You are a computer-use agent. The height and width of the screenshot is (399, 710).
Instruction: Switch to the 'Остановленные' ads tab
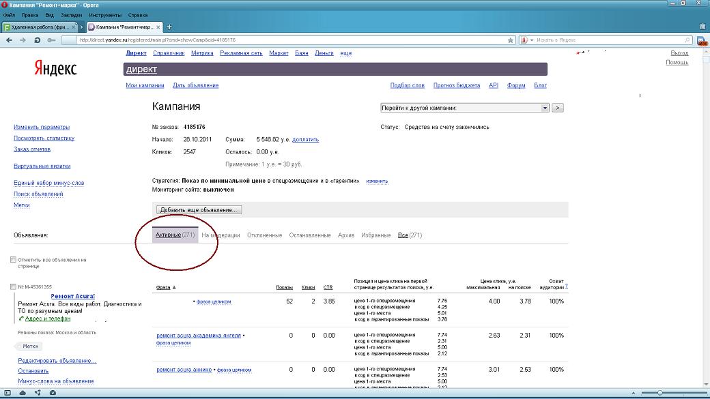[309, 235]
